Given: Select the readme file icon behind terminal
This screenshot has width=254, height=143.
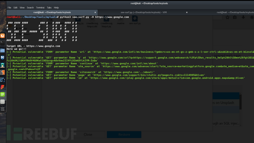Looking at the screenshot, I should coord(120,20).
